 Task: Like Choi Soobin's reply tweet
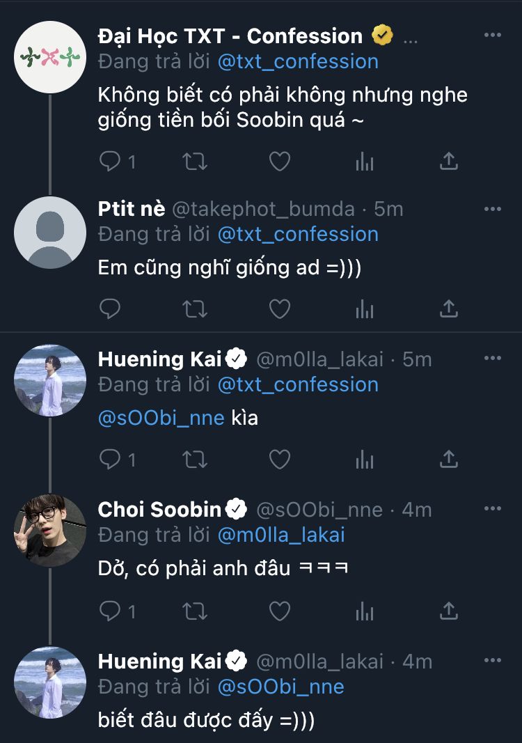tap(280, 611)
